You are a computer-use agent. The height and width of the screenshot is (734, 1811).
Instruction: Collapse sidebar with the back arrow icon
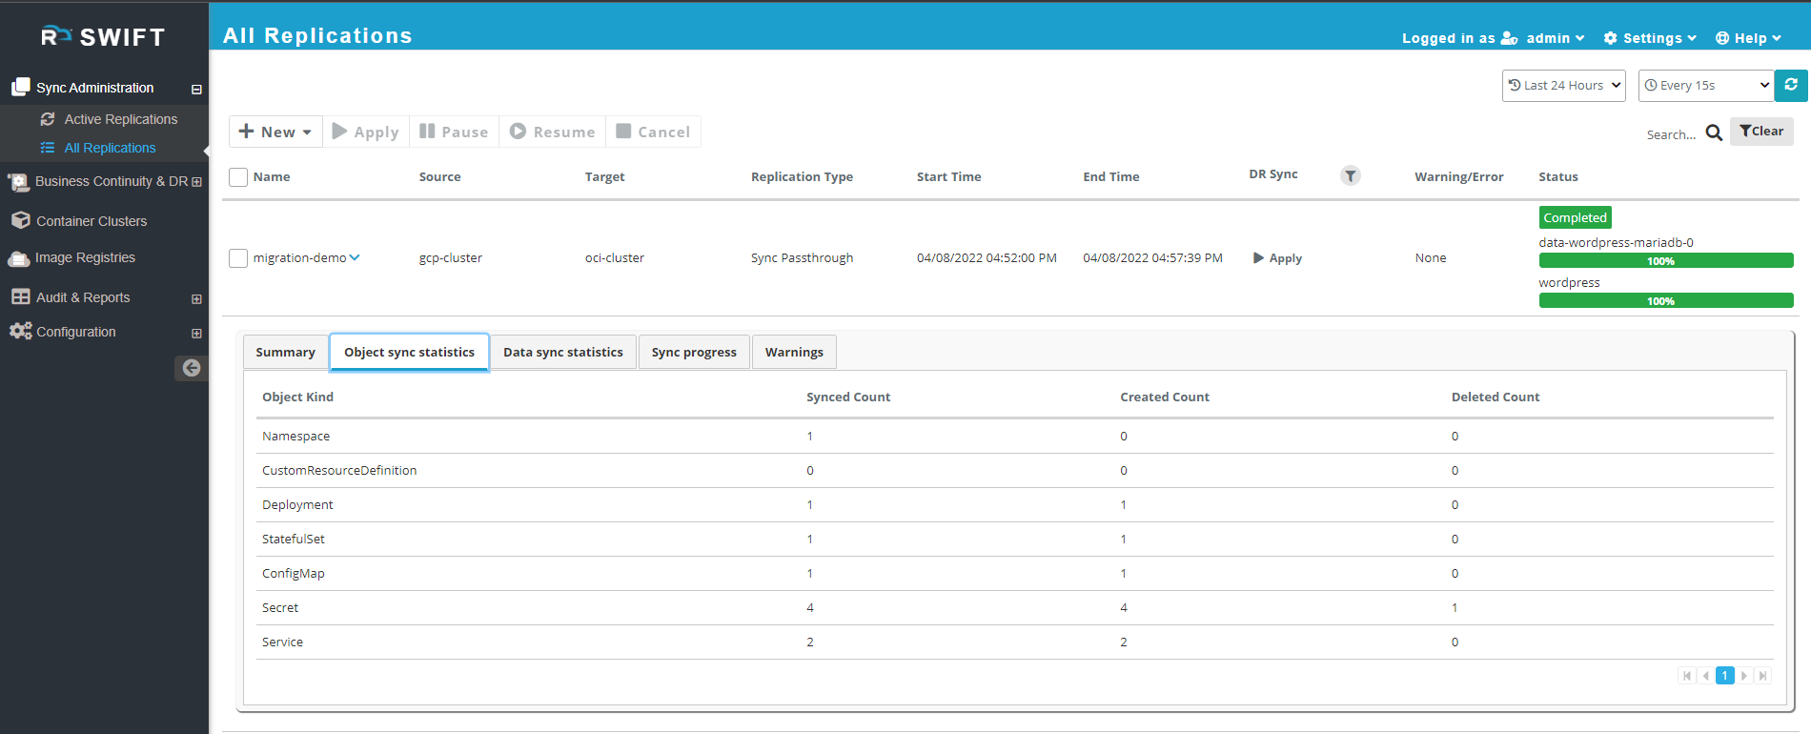coord(191,368)
